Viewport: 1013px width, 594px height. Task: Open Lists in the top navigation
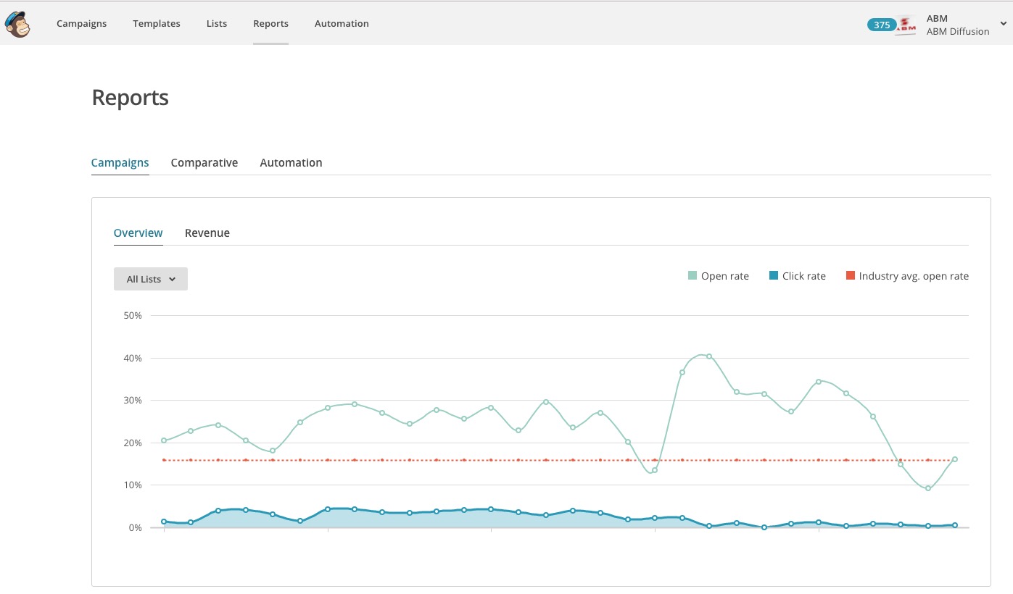(x=217, y=24)
